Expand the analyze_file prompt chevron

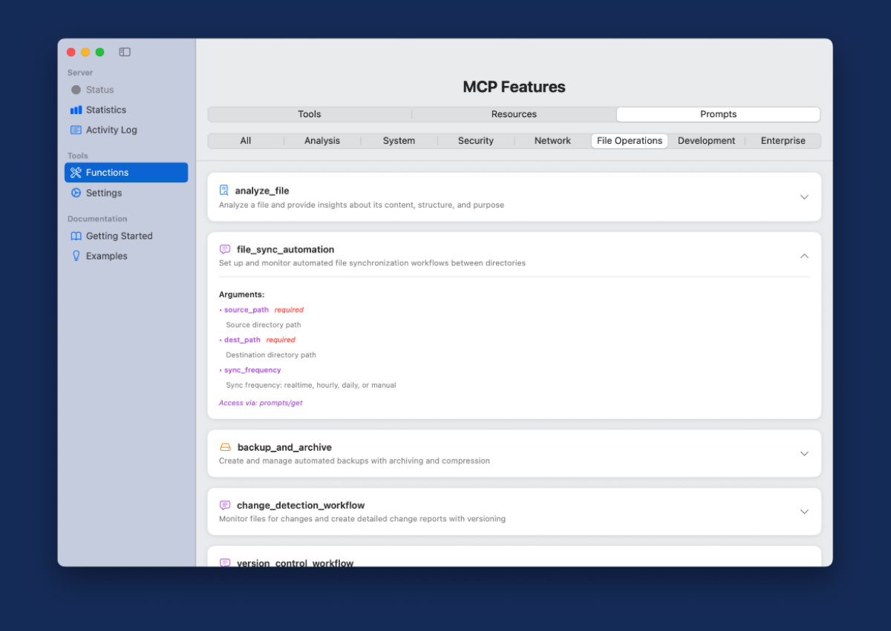click(804, 197)
